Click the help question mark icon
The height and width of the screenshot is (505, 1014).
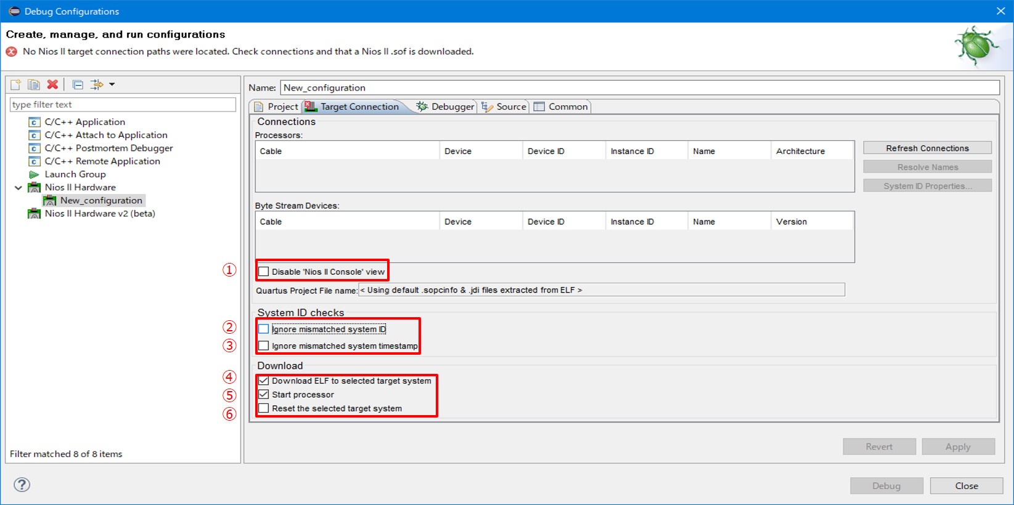click(22, 485)
